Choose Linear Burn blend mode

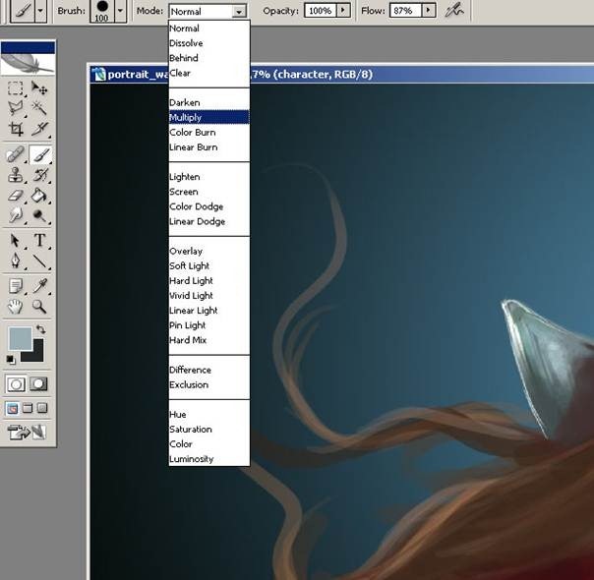tap(209, 147)
